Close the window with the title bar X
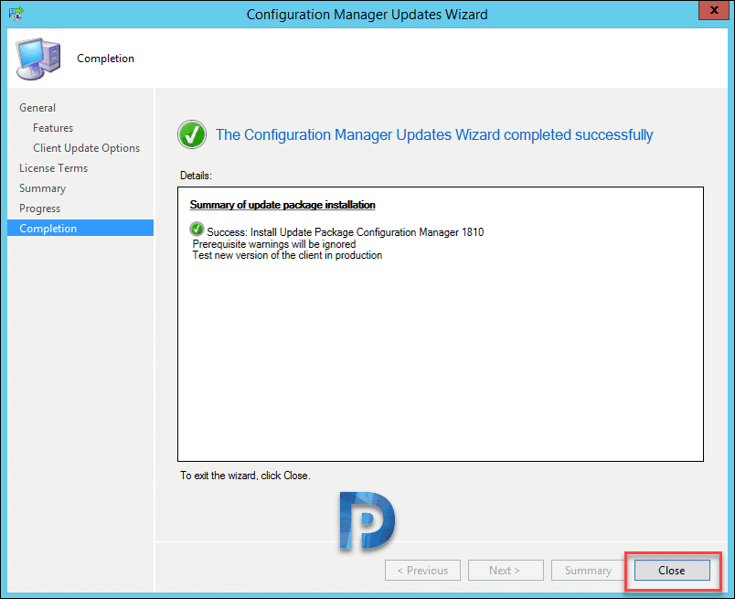 (x=713, y=10)
